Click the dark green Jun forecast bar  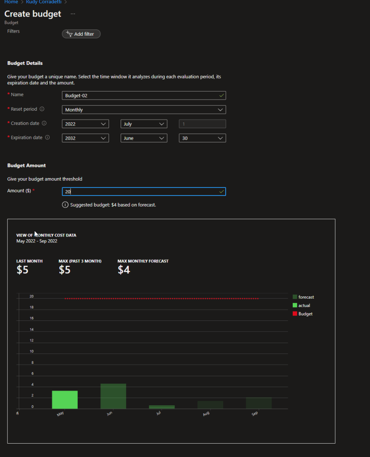(113, 396)
